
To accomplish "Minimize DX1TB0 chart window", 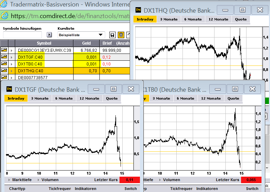I will click(218, 89).
